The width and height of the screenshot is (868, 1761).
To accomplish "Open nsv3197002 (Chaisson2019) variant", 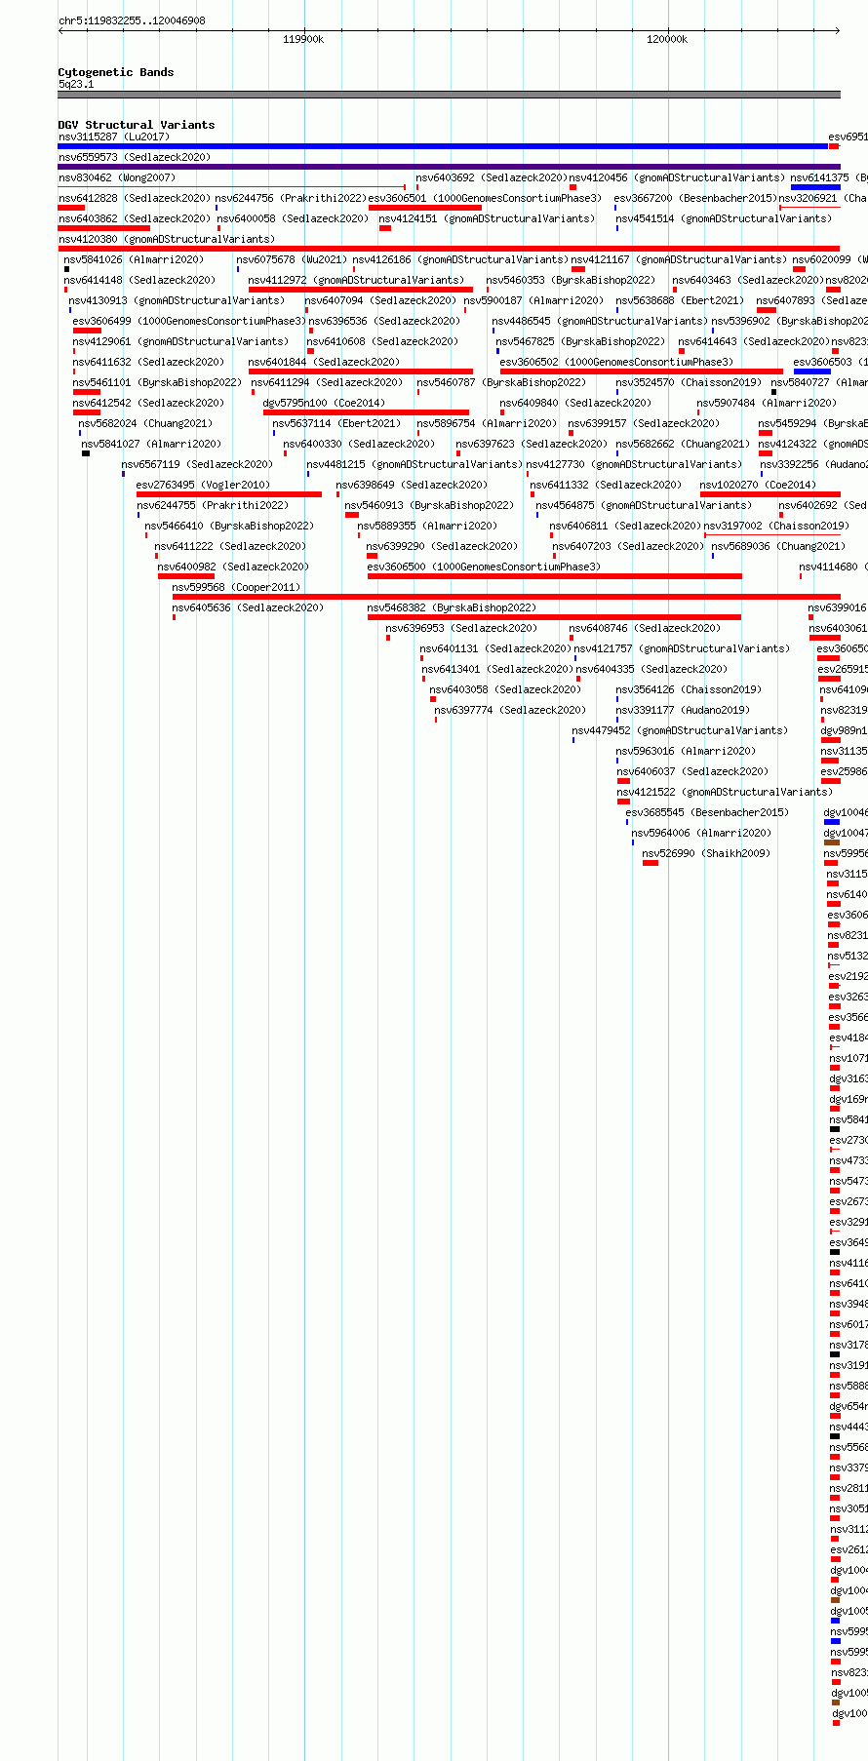I will [x=776, y=526].
